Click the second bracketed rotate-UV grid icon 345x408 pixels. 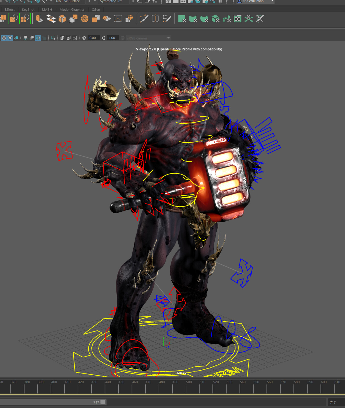25,19
